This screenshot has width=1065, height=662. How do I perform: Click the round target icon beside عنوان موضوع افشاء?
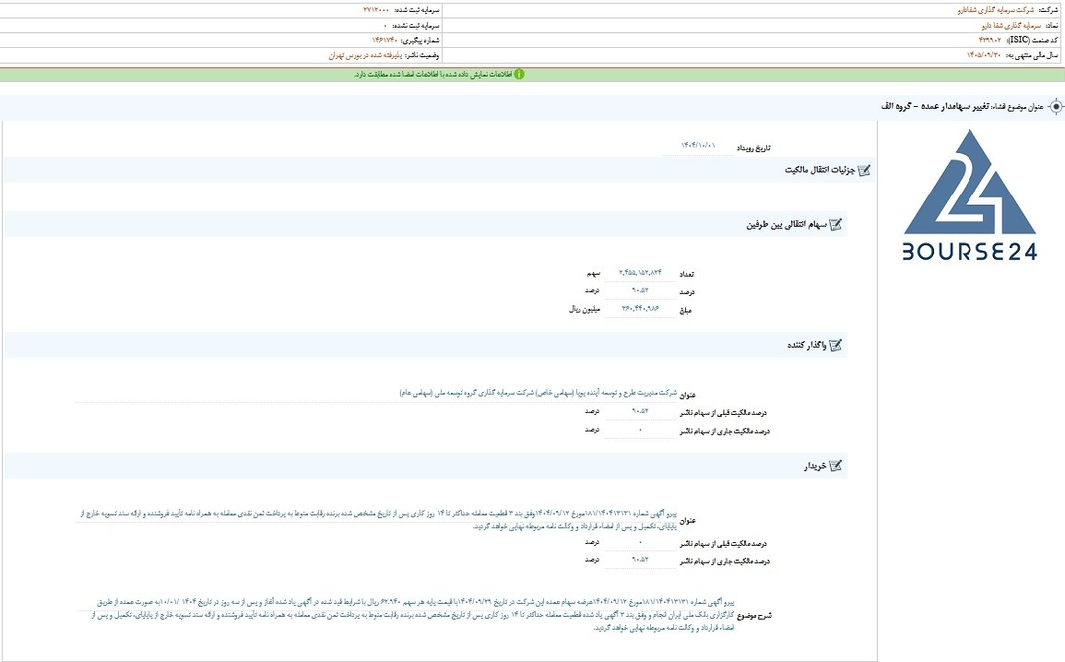pyautogui.click(x=1056, y=107)
